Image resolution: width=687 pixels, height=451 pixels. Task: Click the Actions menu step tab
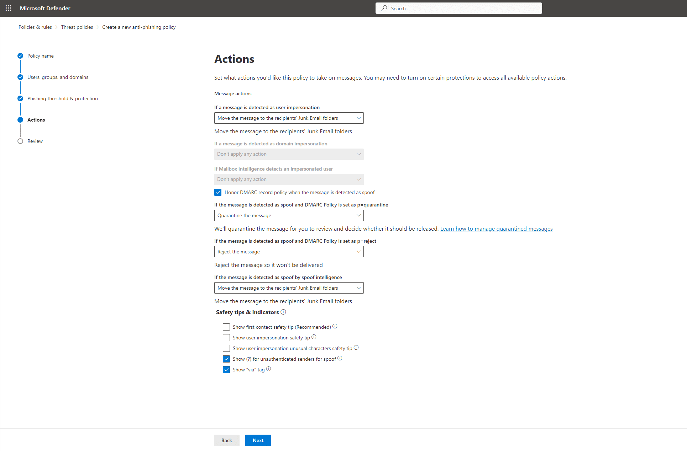pos(36,120)
